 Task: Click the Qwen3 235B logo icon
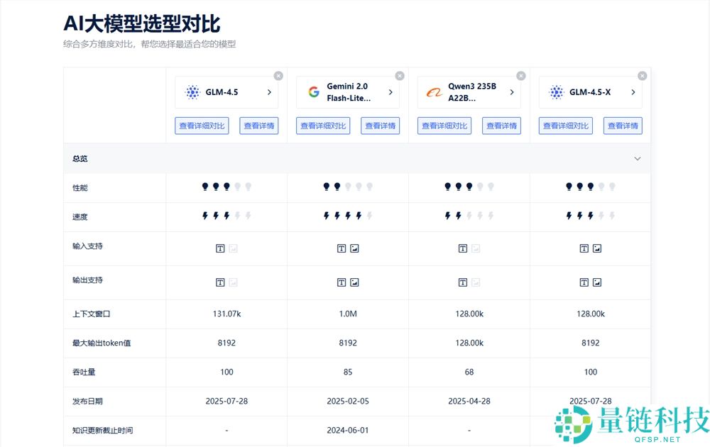[x=435, y=92]
